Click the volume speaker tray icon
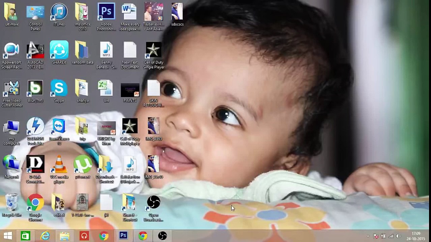Viewport: 431px width, 242px height. (x=398, y=236)
